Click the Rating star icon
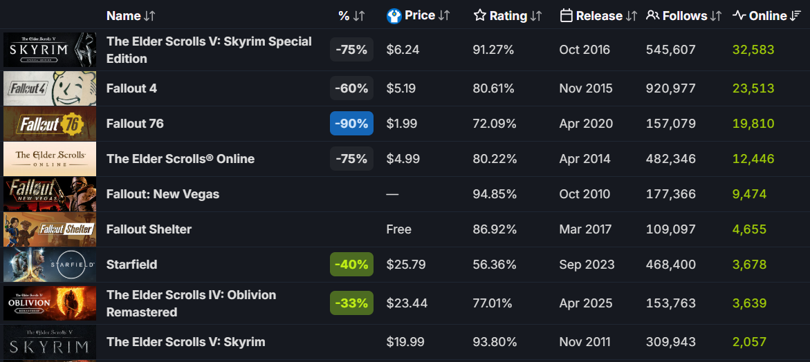 [480, 16]
